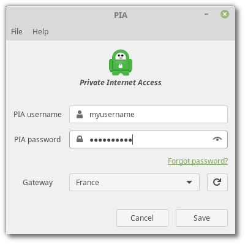Open the Help menu
Screen dimensions: 245x244
[x=40, y=32]
